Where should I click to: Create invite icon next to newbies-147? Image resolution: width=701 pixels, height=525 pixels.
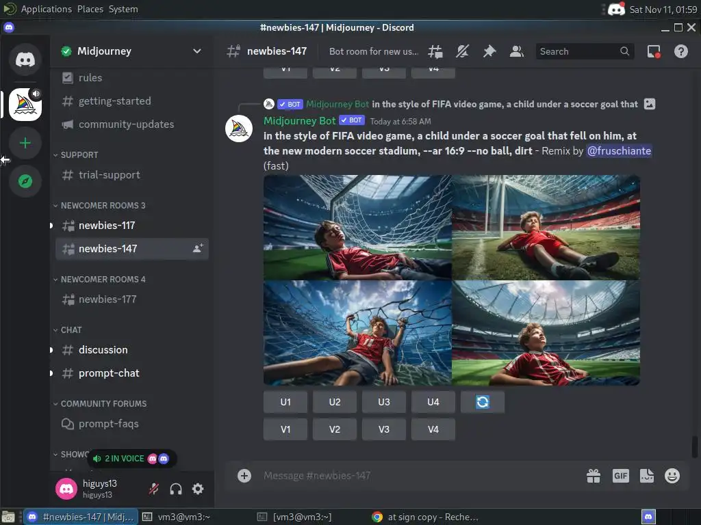[198, 248]
